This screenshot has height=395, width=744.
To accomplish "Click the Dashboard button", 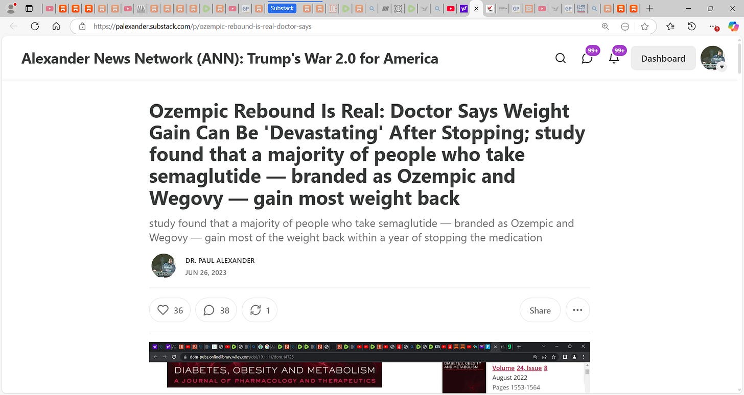I will 663,58.
